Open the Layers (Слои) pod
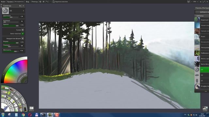Viewport: 209px width, 117px height. pyautogui.click(x=205, y=109)
